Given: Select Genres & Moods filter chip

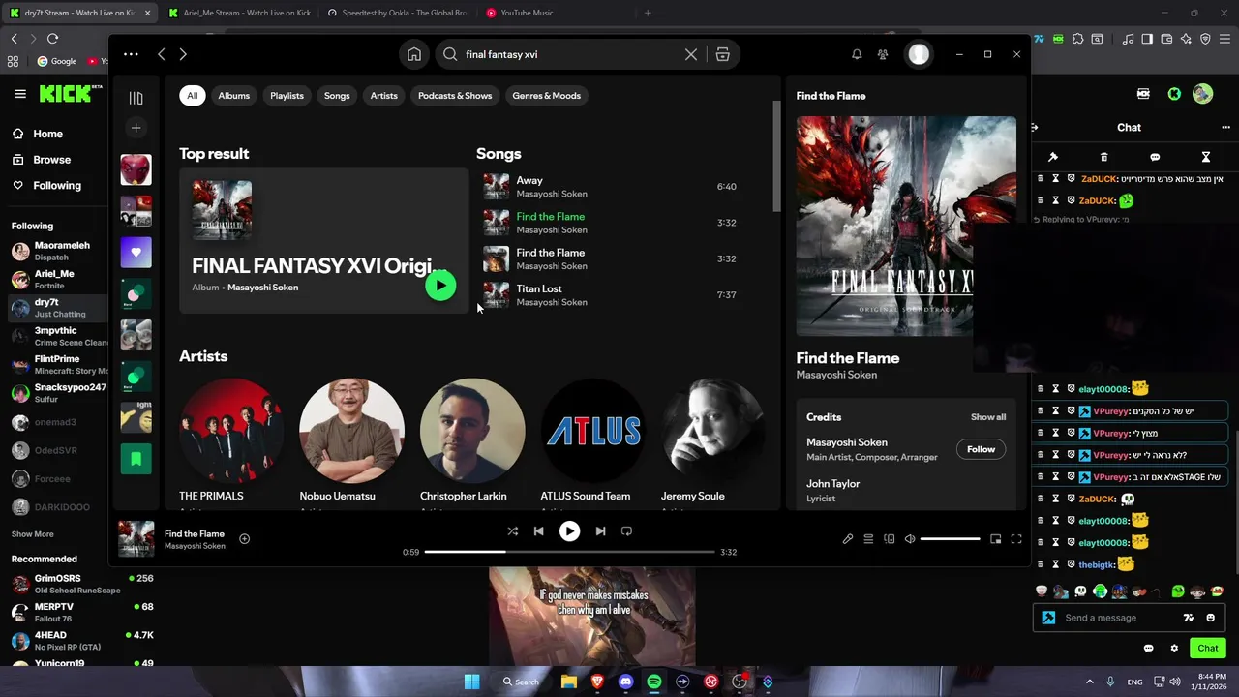Looking at the screenshot, I should point(546,96).
